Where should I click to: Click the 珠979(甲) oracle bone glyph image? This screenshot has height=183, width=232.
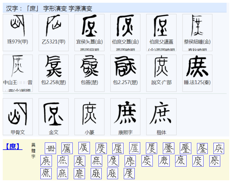point(17,26)
